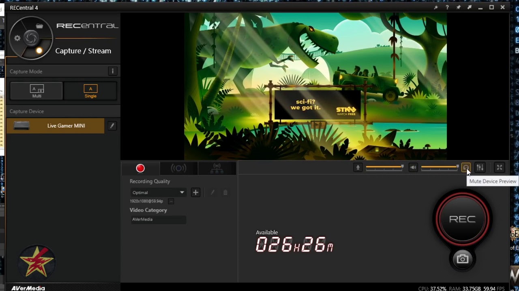Viewport: 519px width, 291px height.
Task: Click the available time 026H26m display
Action: point(294,245)
